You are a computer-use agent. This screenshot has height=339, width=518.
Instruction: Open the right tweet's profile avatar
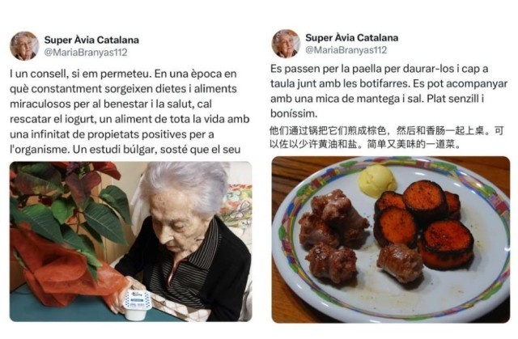[286, 44]
